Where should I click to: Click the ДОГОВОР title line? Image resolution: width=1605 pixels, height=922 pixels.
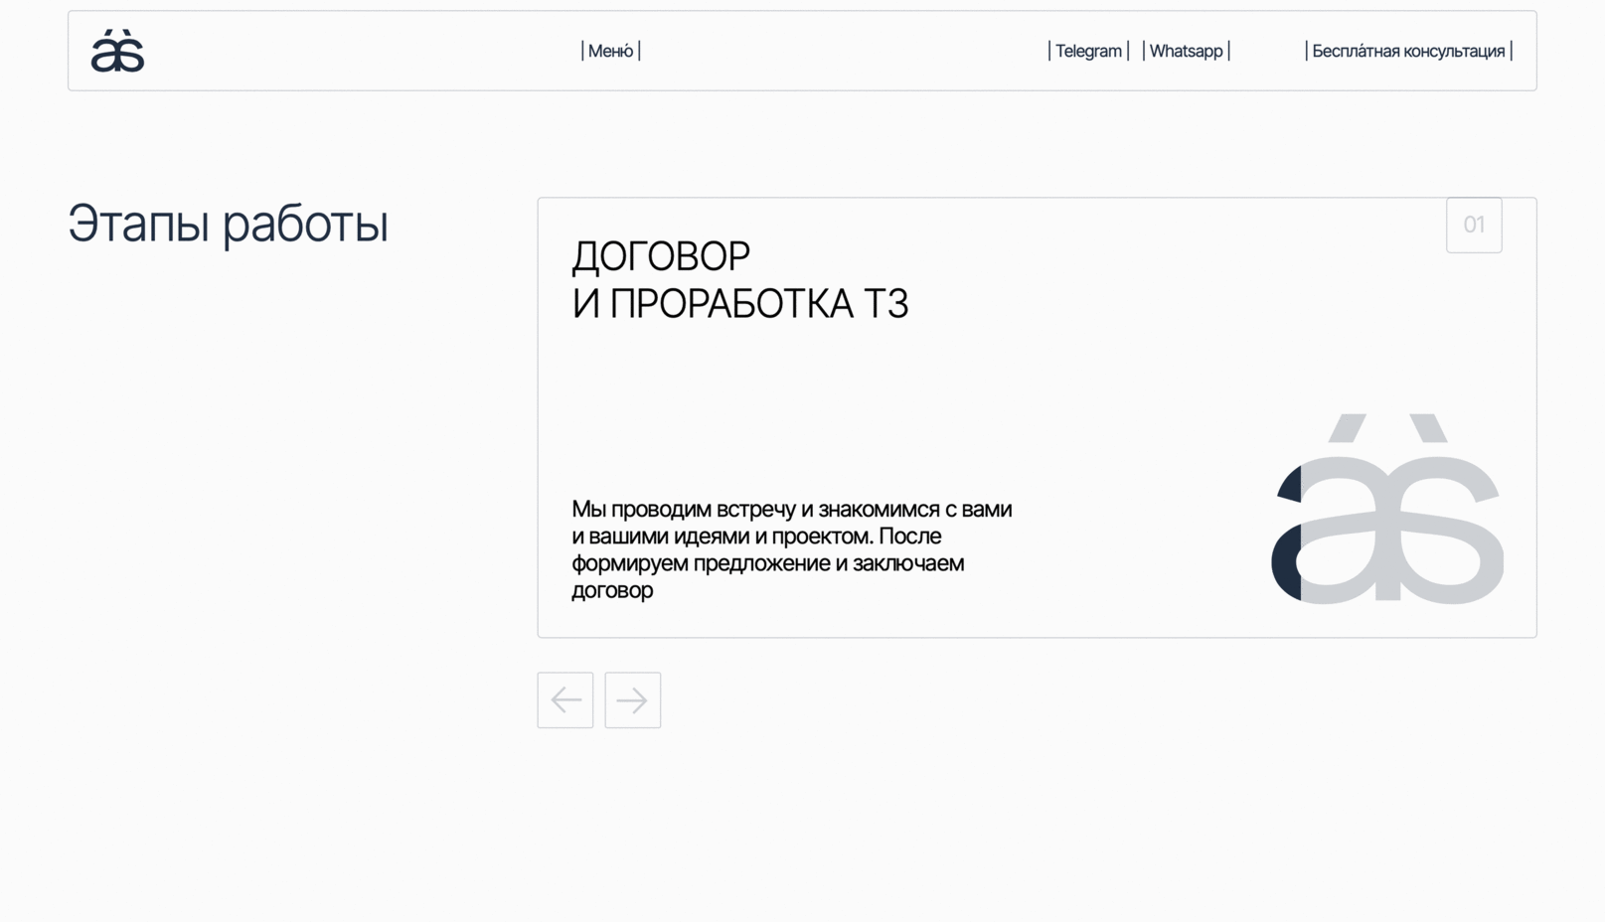[661, 256]
